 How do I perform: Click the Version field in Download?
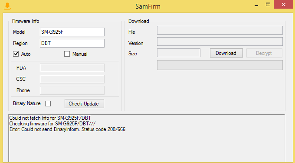(x=220, y=42)
